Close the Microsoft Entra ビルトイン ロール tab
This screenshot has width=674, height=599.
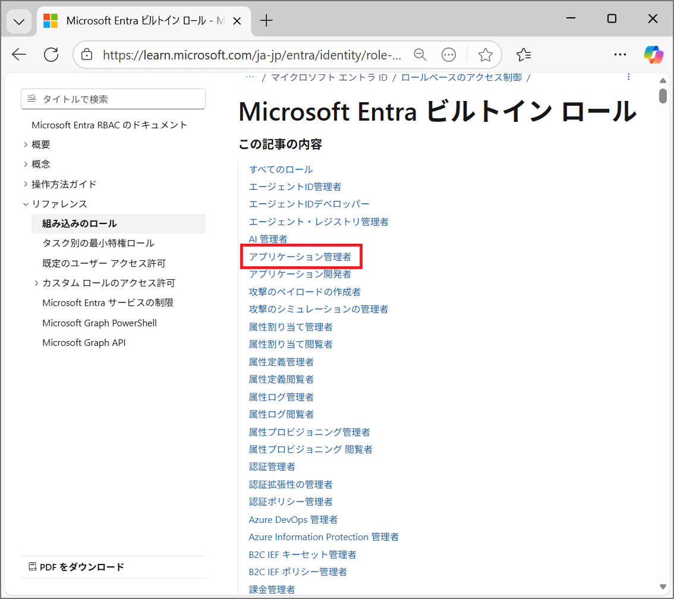[237, 21]
